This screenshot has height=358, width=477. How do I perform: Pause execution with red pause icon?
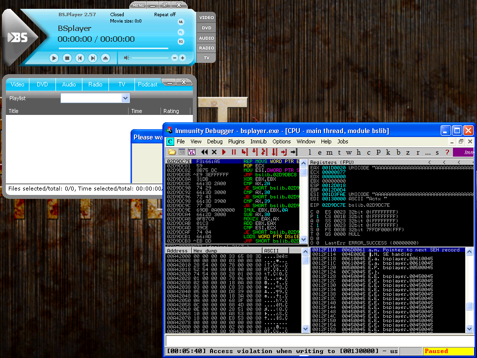[234, 152]
